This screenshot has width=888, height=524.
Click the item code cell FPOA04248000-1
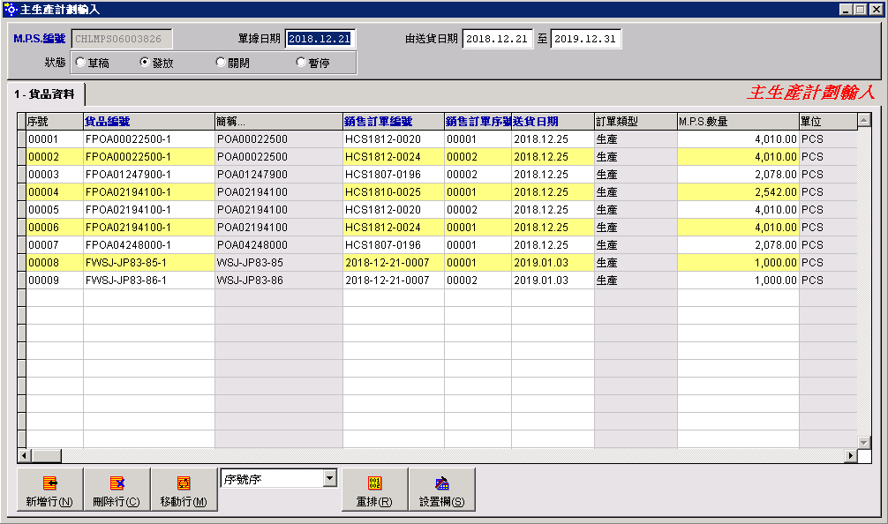pos(149,245)
